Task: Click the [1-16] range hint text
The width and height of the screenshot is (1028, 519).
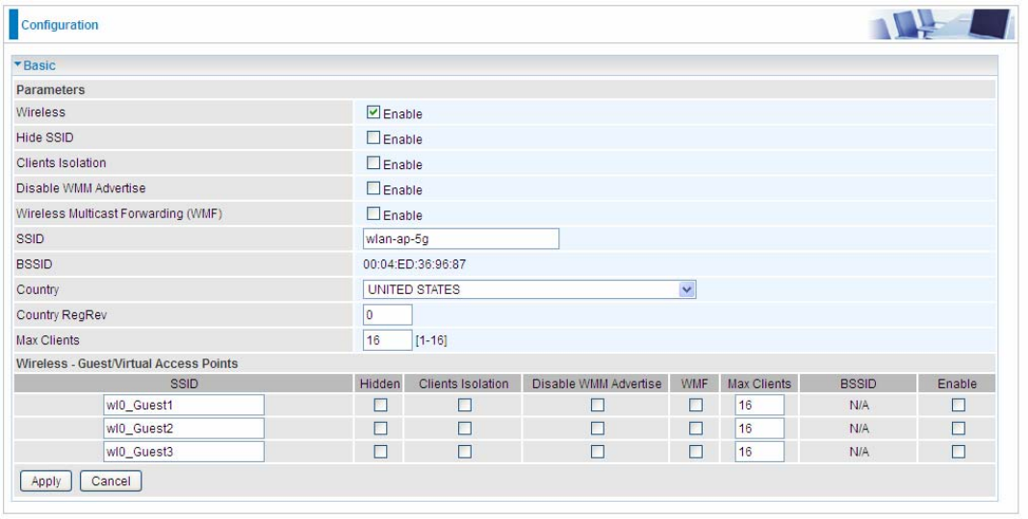Action: 431,340
